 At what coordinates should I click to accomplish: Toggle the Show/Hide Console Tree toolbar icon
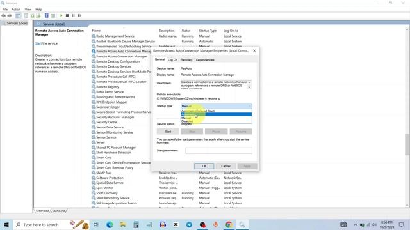[x=18, y=15]
